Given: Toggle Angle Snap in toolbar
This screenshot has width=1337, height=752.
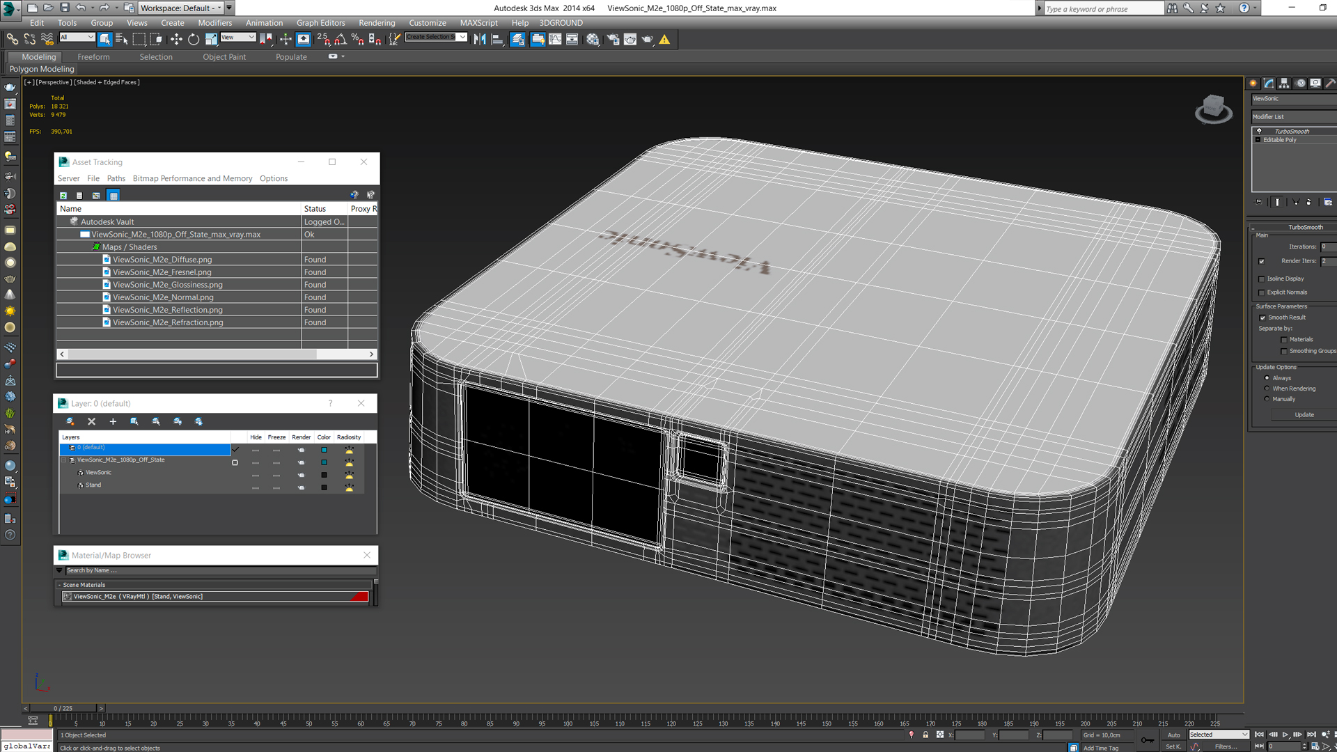Looking at the screenshot, I should (341, 40).
